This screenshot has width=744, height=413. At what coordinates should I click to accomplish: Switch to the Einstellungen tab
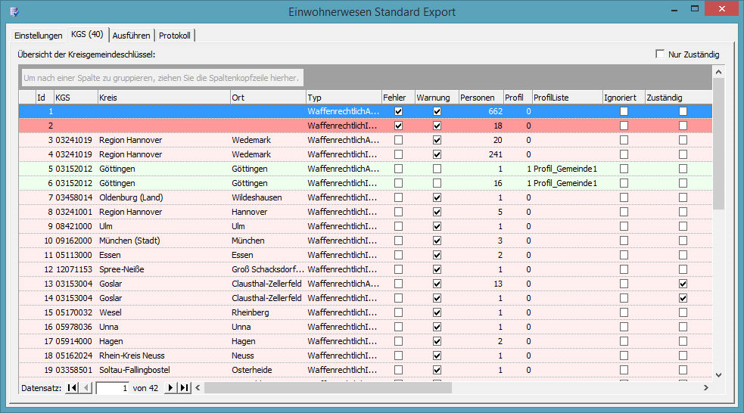[39, 36]
